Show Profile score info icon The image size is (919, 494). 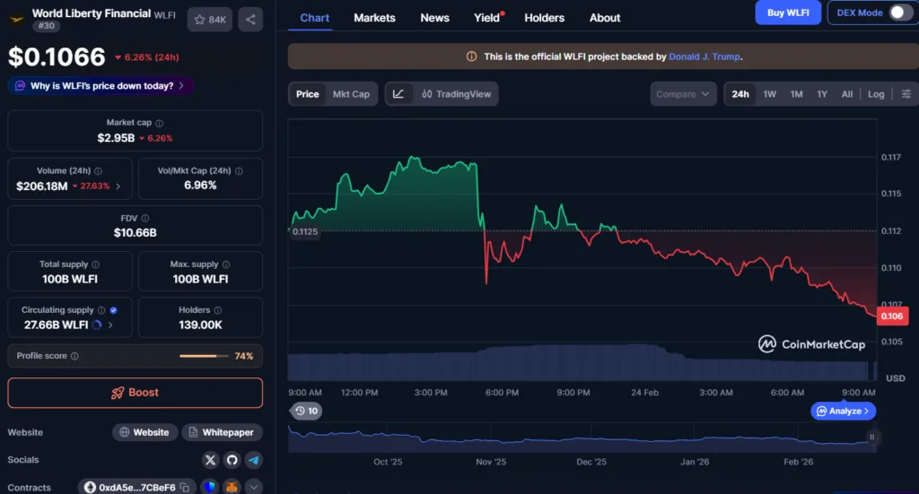pyautogui.click(x=74, y=356)
